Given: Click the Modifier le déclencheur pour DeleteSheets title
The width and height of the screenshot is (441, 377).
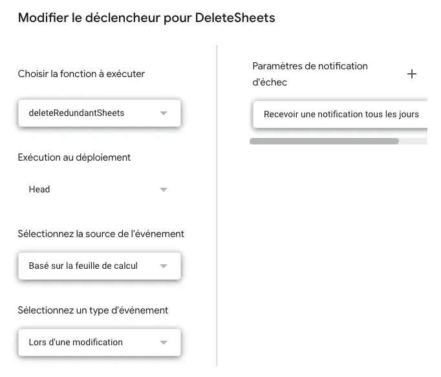Looking at the screenshot, I should tap(147, 17).
